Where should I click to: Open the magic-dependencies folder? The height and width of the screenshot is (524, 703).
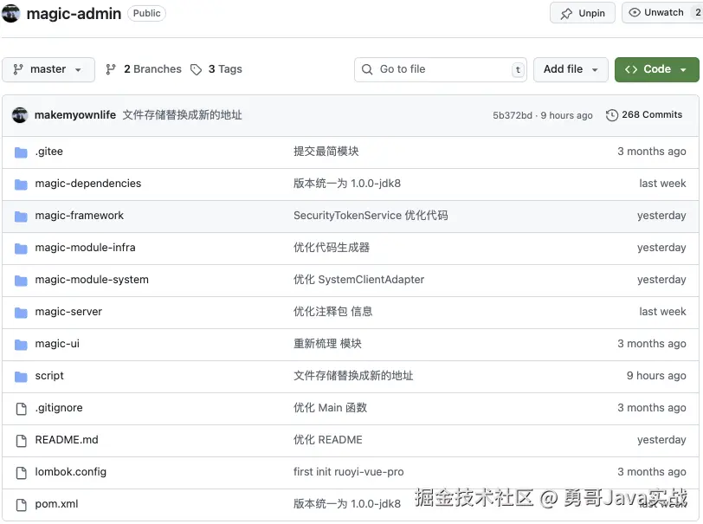pyautogui.click(x=88, y=183)
